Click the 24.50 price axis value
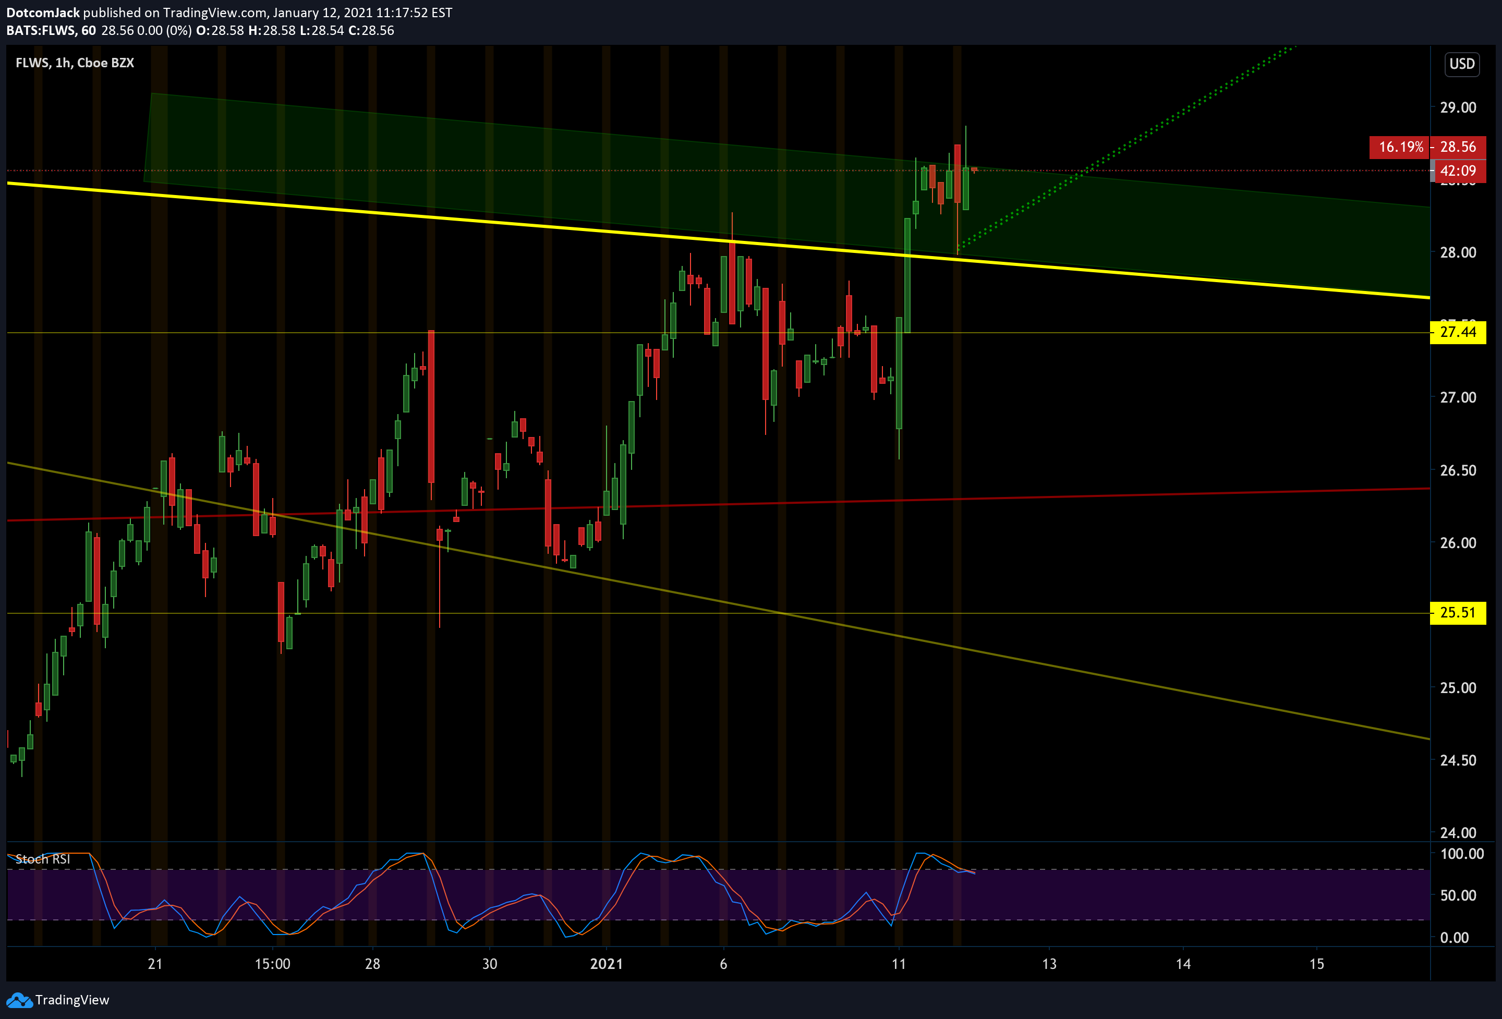Screen dimensions: 1502x1019 [x=1458, y=760]
